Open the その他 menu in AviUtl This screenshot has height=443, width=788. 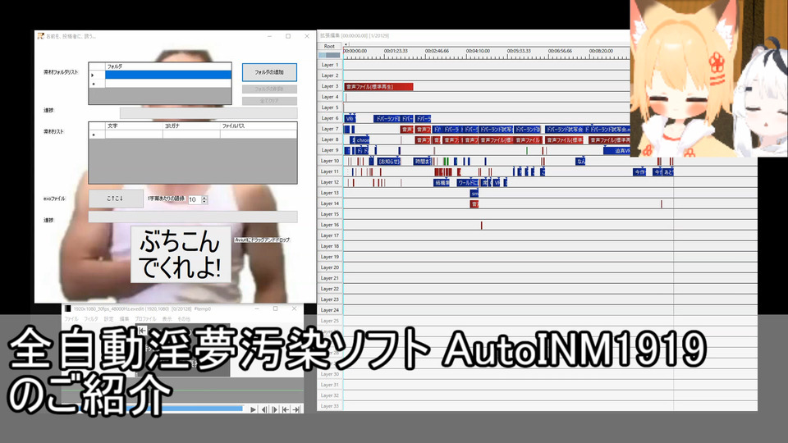(184, 319)
